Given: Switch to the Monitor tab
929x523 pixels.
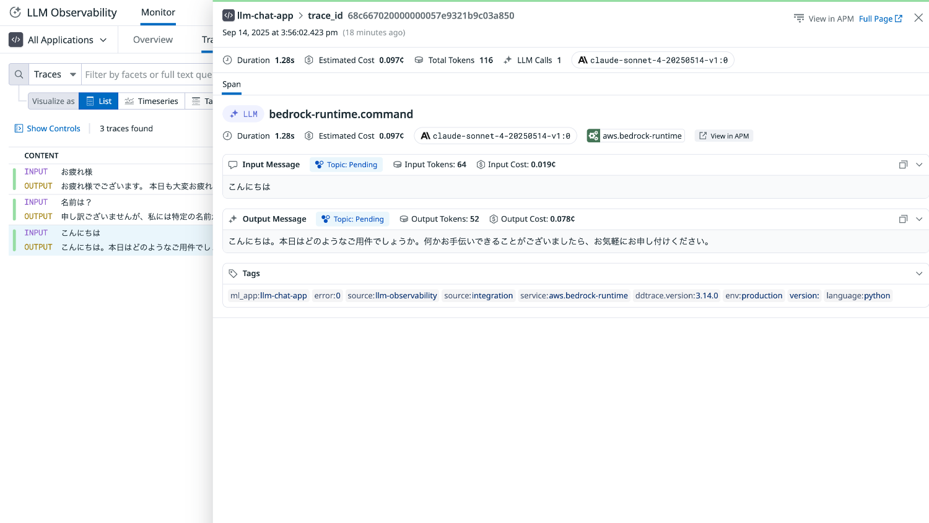Looking at the screenshot, I should click(158, 12).
